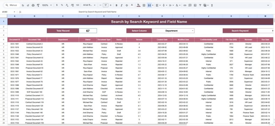The width and height of the screenshot is (275, 126).
Task: Click the fx formula icon
Action: tap(20, 12)
